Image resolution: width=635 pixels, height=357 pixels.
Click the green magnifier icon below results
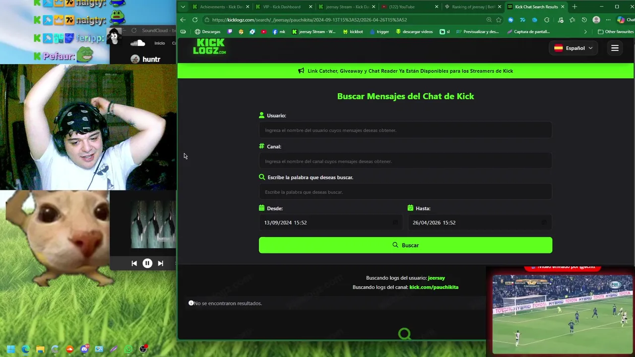tap(405, 334)
